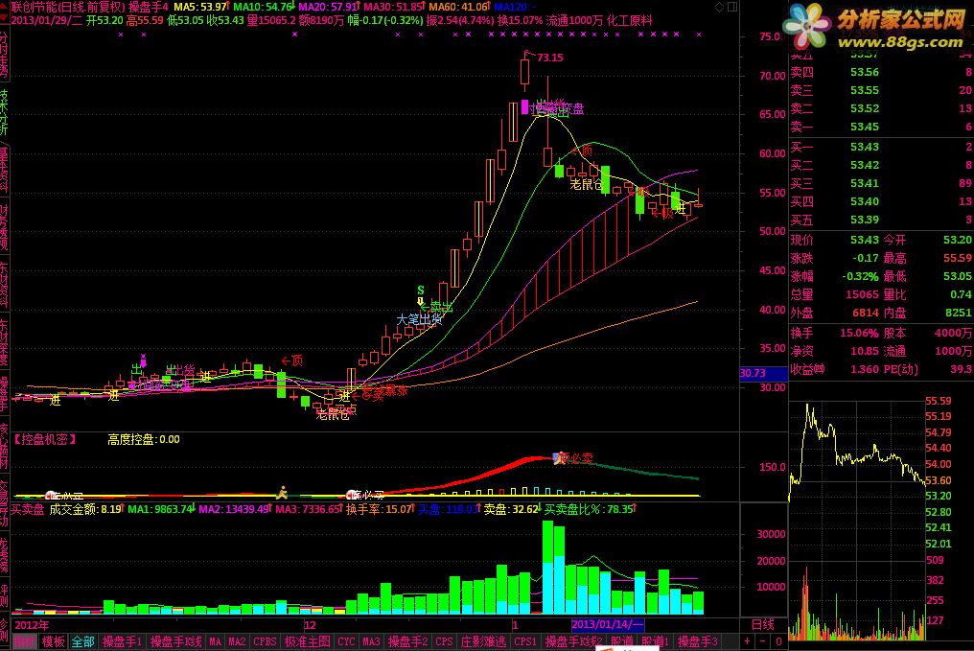Click the diamond icon at chart top-right
974x651 pixels.
coord(719,7)
